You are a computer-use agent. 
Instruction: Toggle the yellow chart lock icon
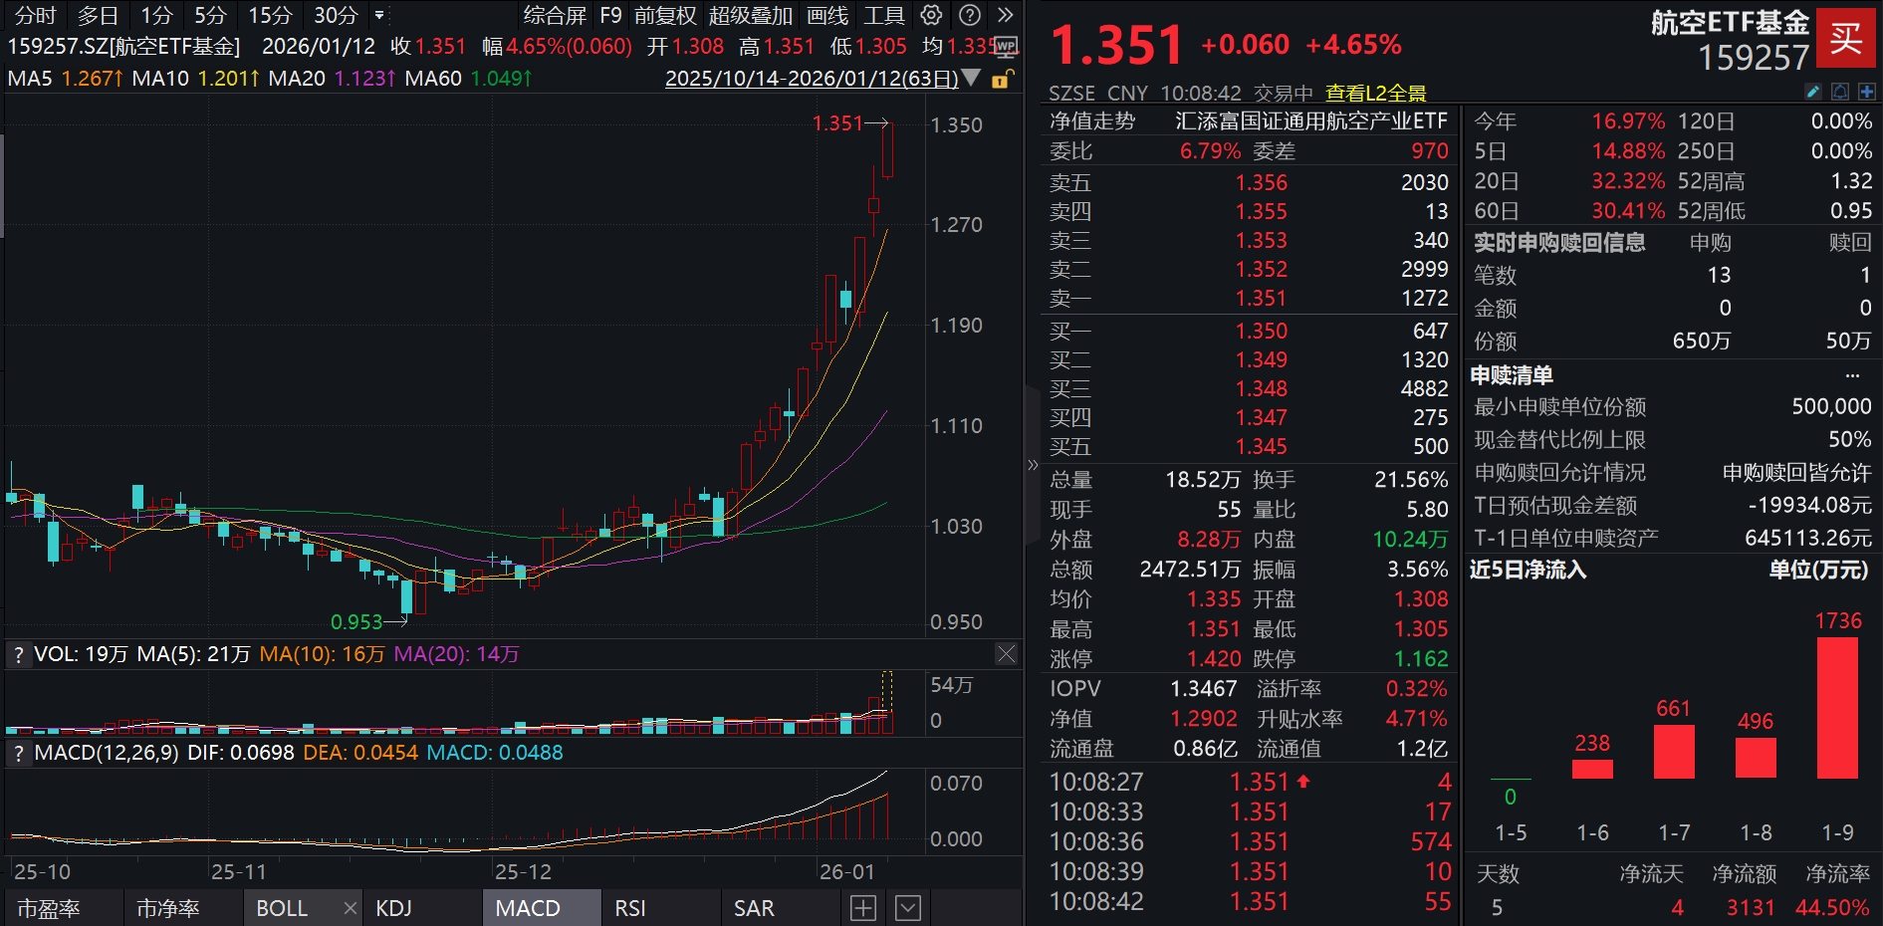(999, 79)
